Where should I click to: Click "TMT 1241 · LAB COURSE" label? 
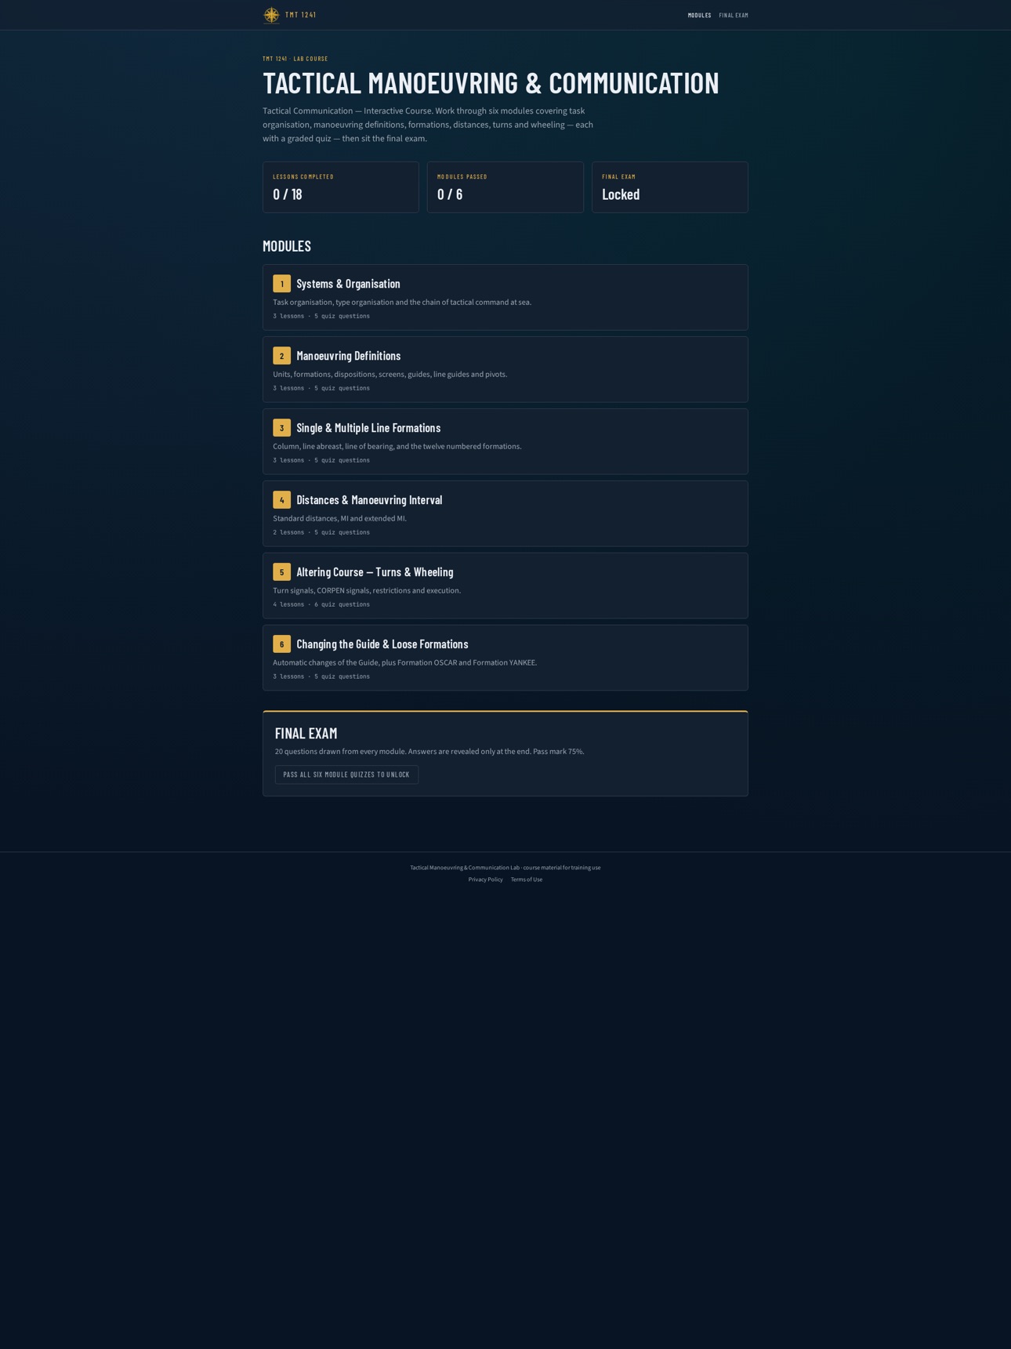tap(295, 59)
